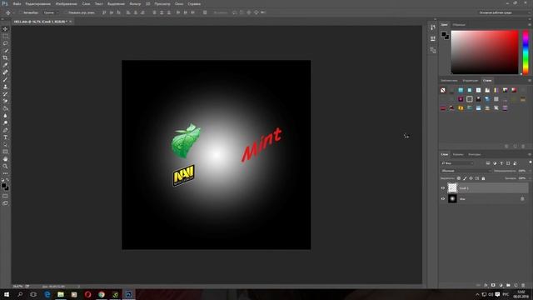This screenshot has height=300, width=533.
Task: Open Opera from the Windows taskbar
Action: [x=87, y=294]
